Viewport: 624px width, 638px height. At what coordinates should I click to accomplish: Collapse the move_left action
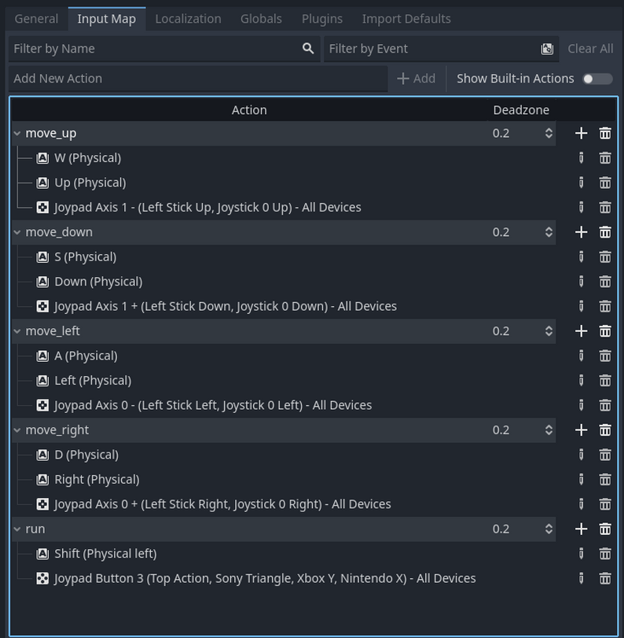17,330
